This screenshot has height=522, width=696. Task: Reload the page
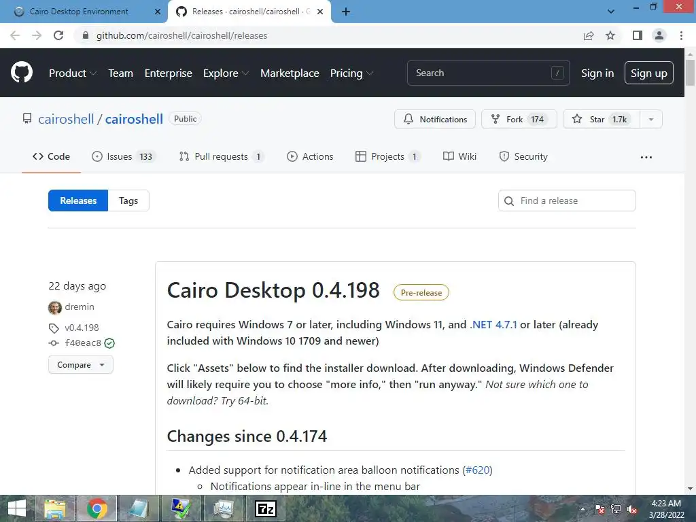tap(58, 35)
